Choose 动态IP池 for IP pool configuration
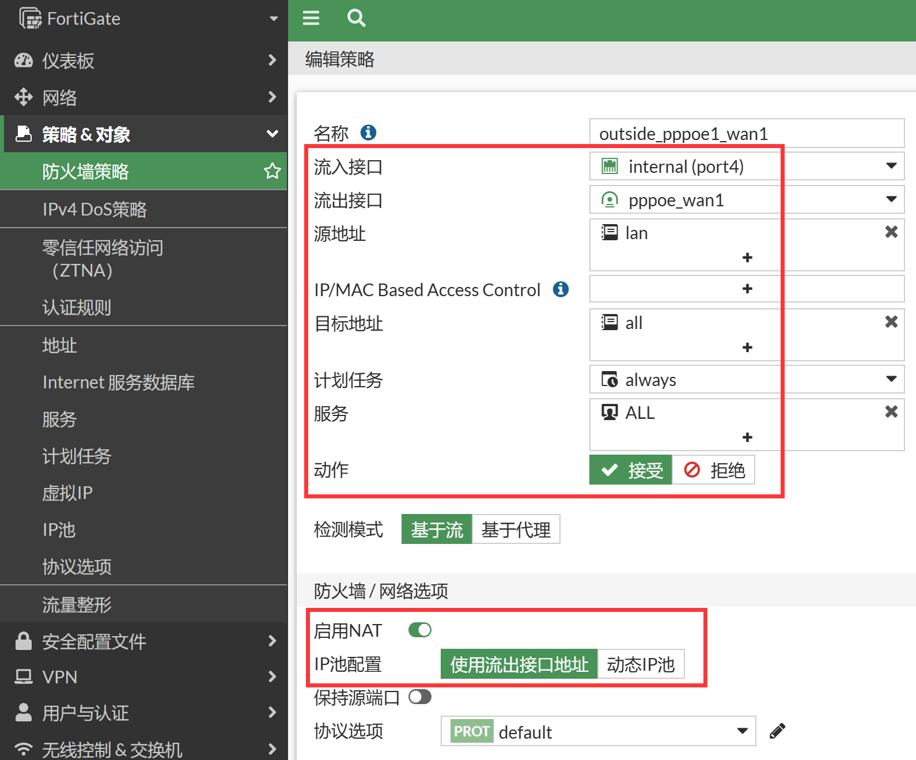Screen dimensions: 916x760 click(641, 664)
